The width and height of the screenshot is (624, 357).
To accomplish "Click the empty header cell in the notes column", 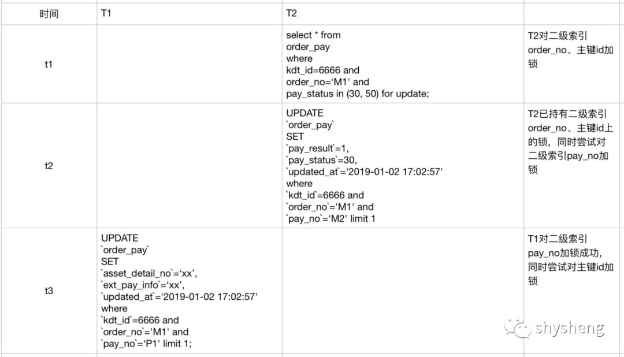I will point(574,14).
